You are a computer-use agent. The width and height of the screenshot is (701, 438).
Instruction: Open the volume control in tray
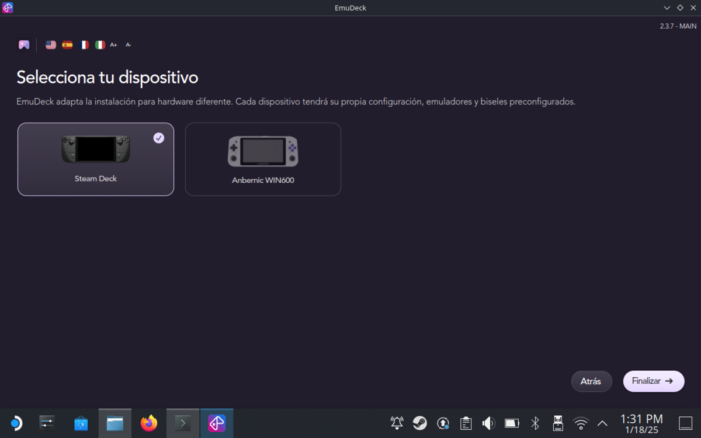(x=489, y=423)
